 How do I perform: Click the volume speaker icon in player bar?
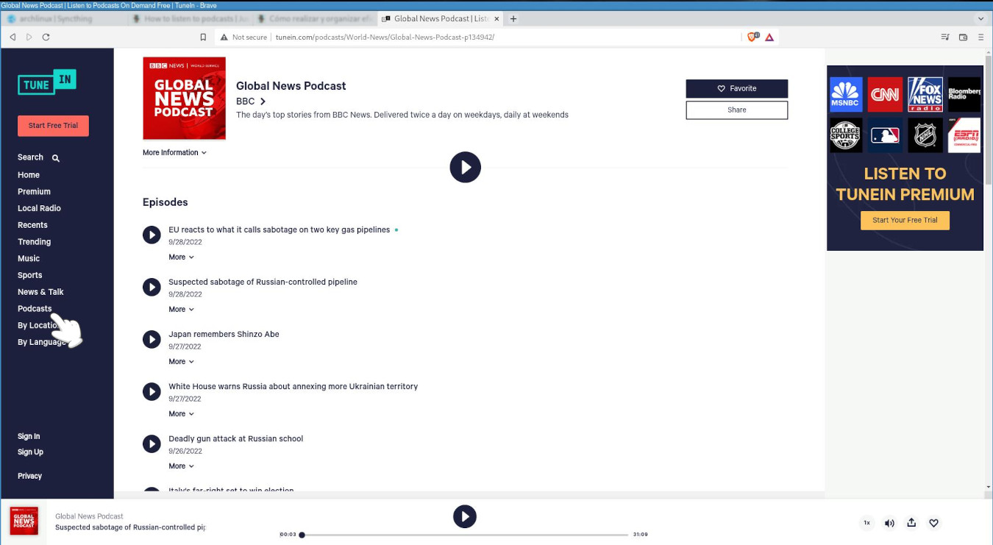tap(889, 523)
